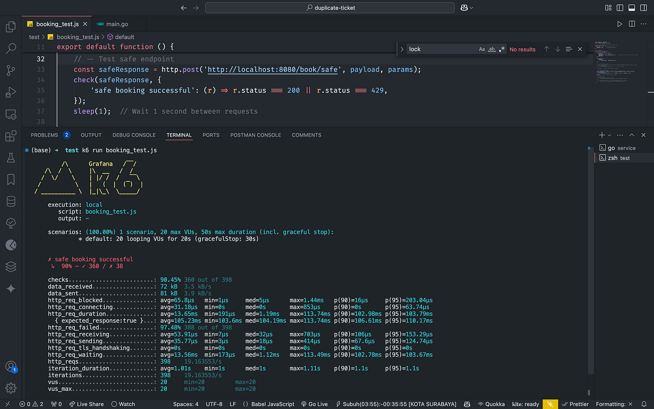Jump to previous find match
Screen dimensions: 654x409
(546, 49)
